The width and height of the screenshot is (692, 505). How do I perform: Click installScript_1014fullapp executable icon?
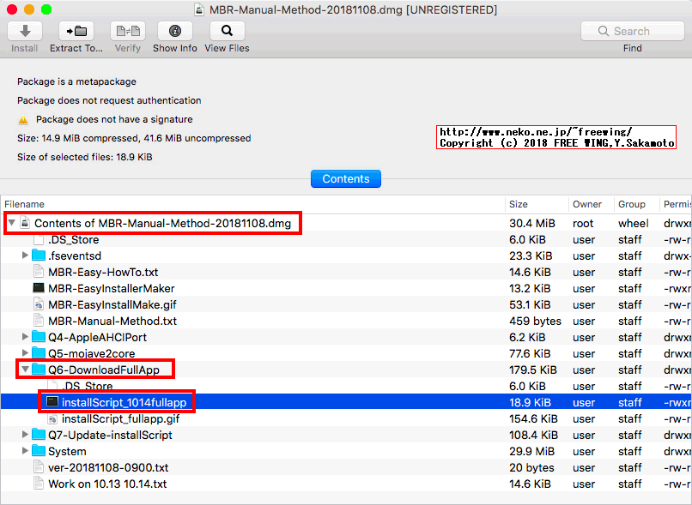tap(52, 401)
